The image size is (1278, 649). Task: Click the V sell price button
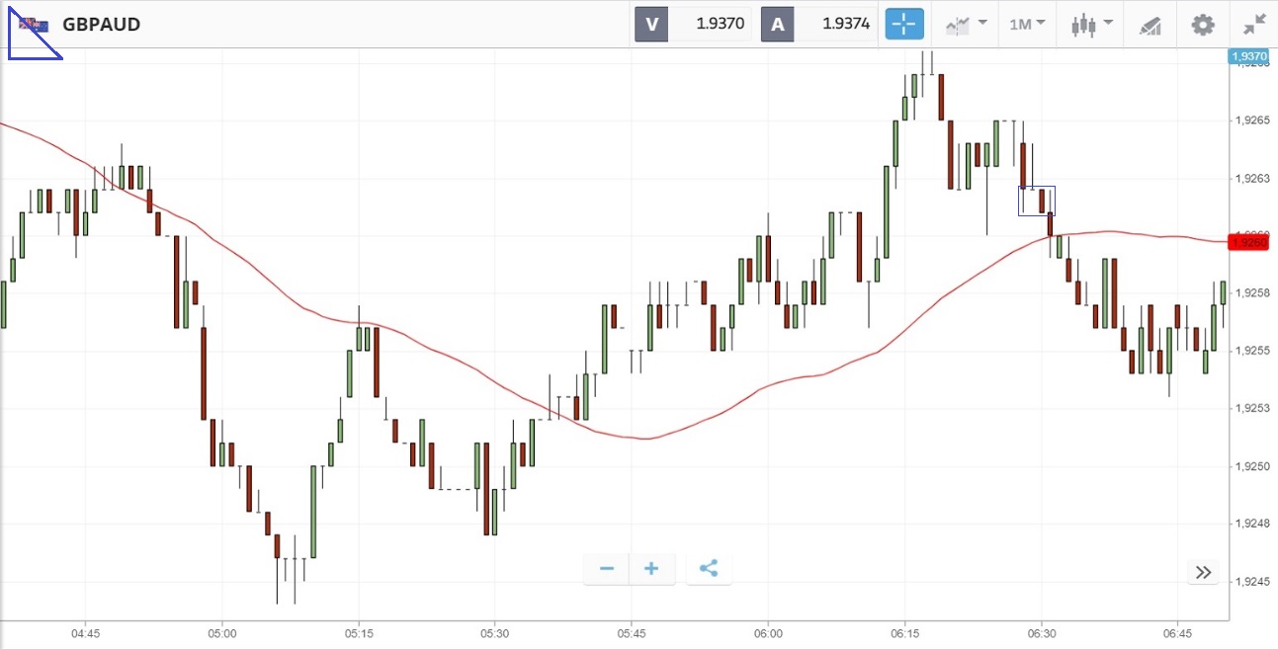[651, 24]
